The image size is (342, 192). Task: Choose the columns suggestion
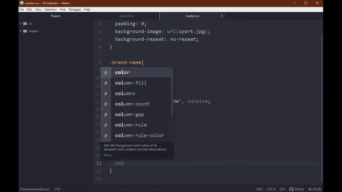click(136, 93)
